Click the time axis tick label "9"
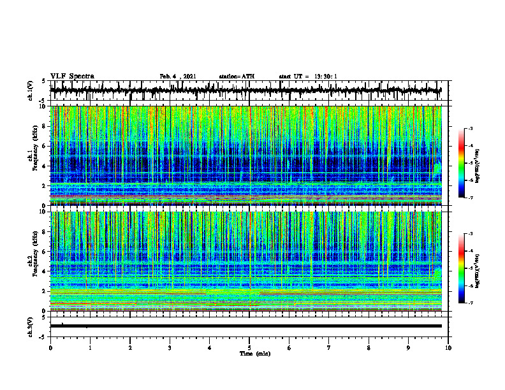 [408, 348]
